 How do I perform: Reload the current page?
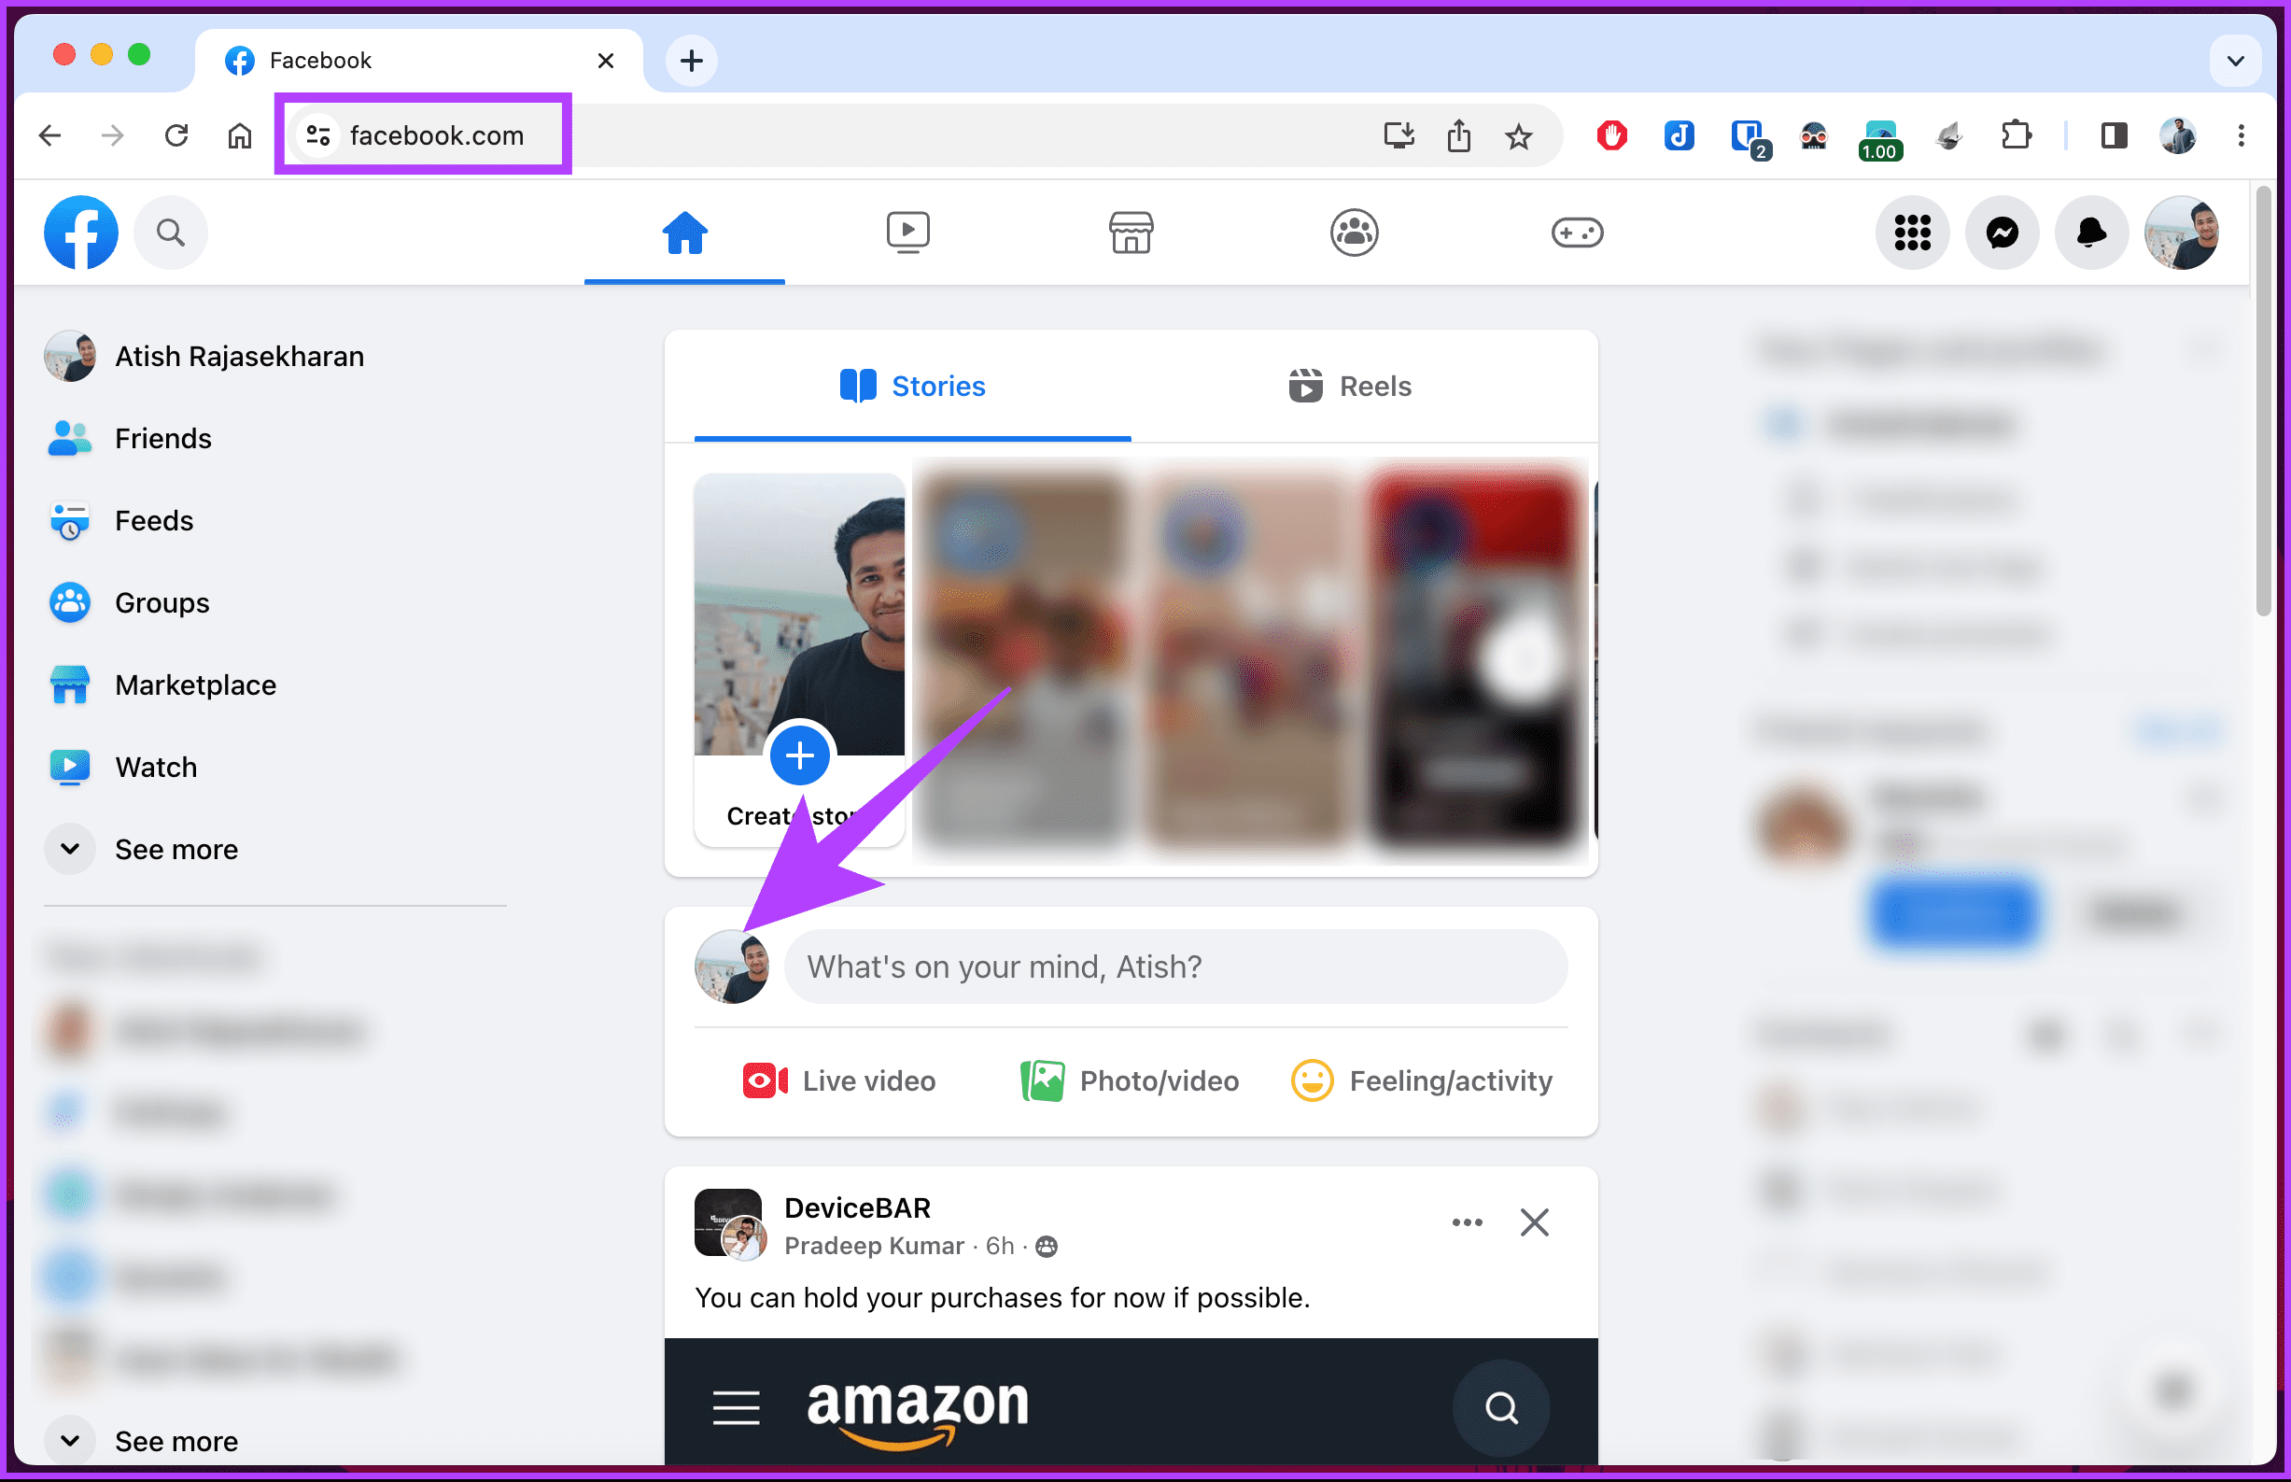click(176, 135)
